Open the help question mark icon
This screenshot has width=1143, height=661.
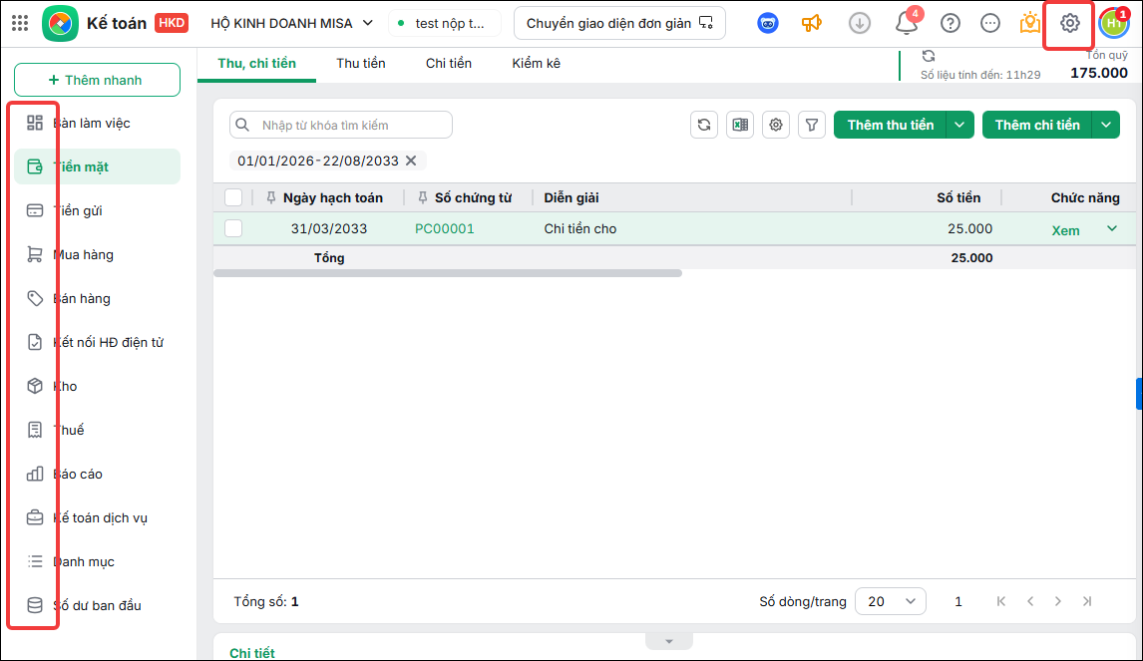click(950, 23)
